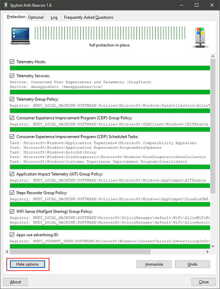Click the vertical scrollbar down arrow
The height and width of the screenshot is (289, 220).
click(x=213, y=246)
